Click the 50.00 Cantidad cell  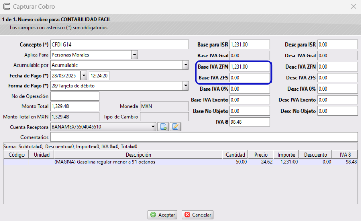(x=241, y=162)
